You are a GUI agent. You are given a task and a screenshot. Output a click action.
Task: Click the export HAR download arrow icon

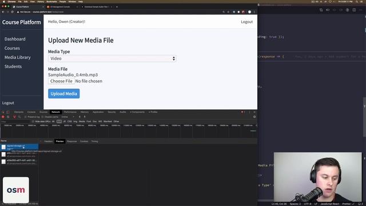[85, 117]
